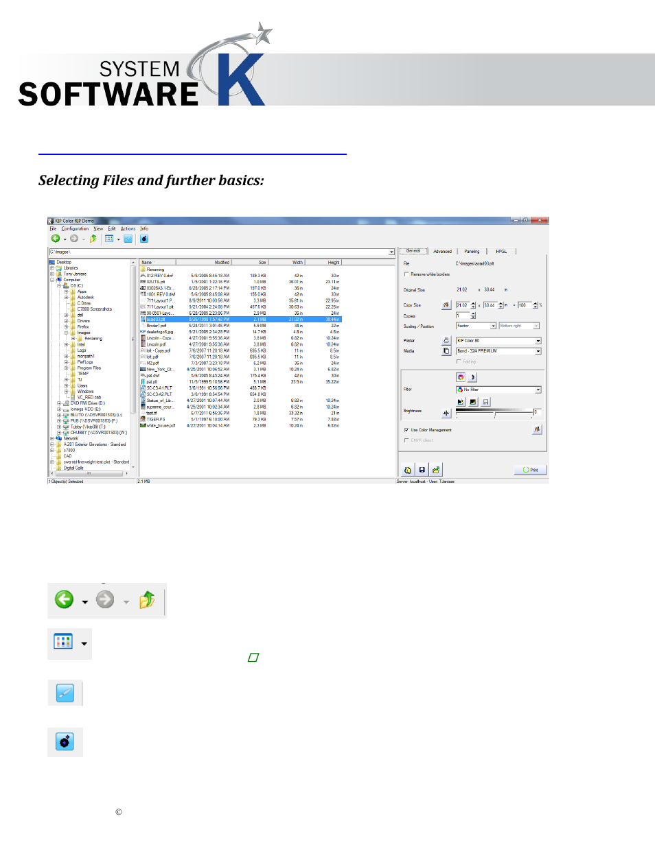Switch to the Advanced tab

(x=442, y=252)
